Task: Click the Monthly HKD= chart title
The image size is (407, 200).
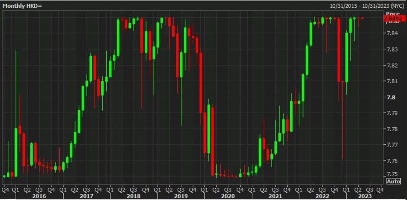Action: coord(22,5)
